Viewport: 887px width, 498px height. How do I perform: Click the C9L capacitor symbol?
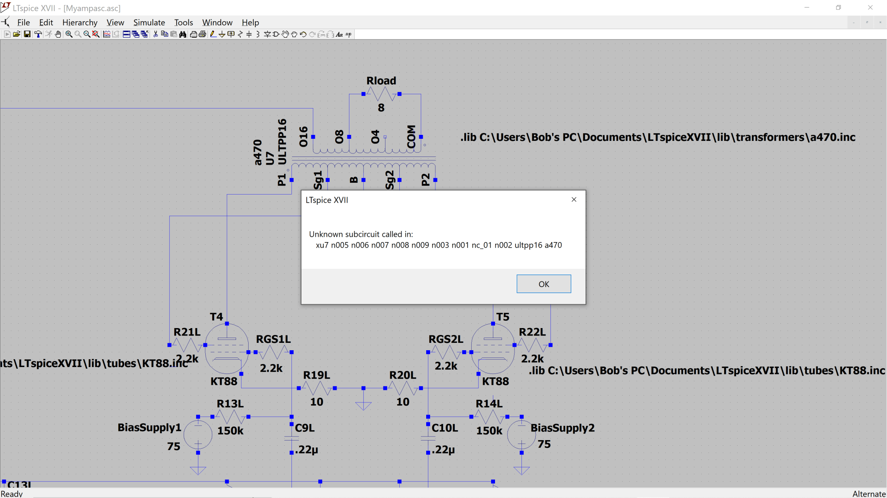291,438
